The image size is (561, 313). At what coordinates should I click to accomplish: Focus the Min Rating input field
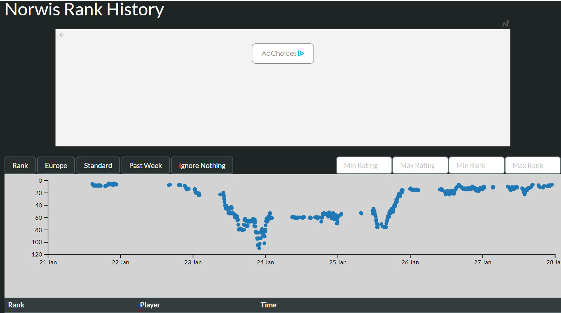click(364, 165)
